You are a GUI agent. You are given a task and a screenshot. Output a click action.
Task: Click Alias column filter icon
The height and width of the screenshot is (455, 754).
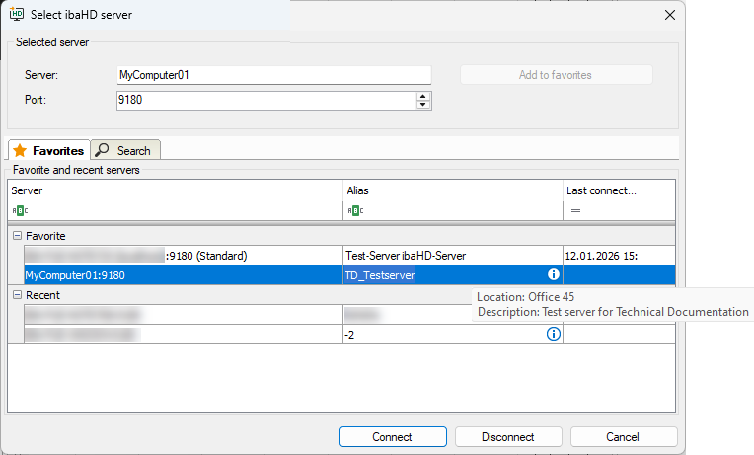[x=354, y=210]
